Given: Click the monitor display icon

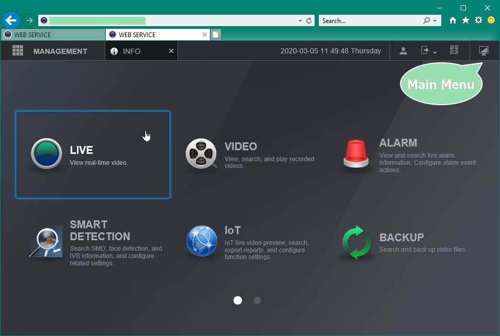Looking at the screenshot, I should coord(483,51).
